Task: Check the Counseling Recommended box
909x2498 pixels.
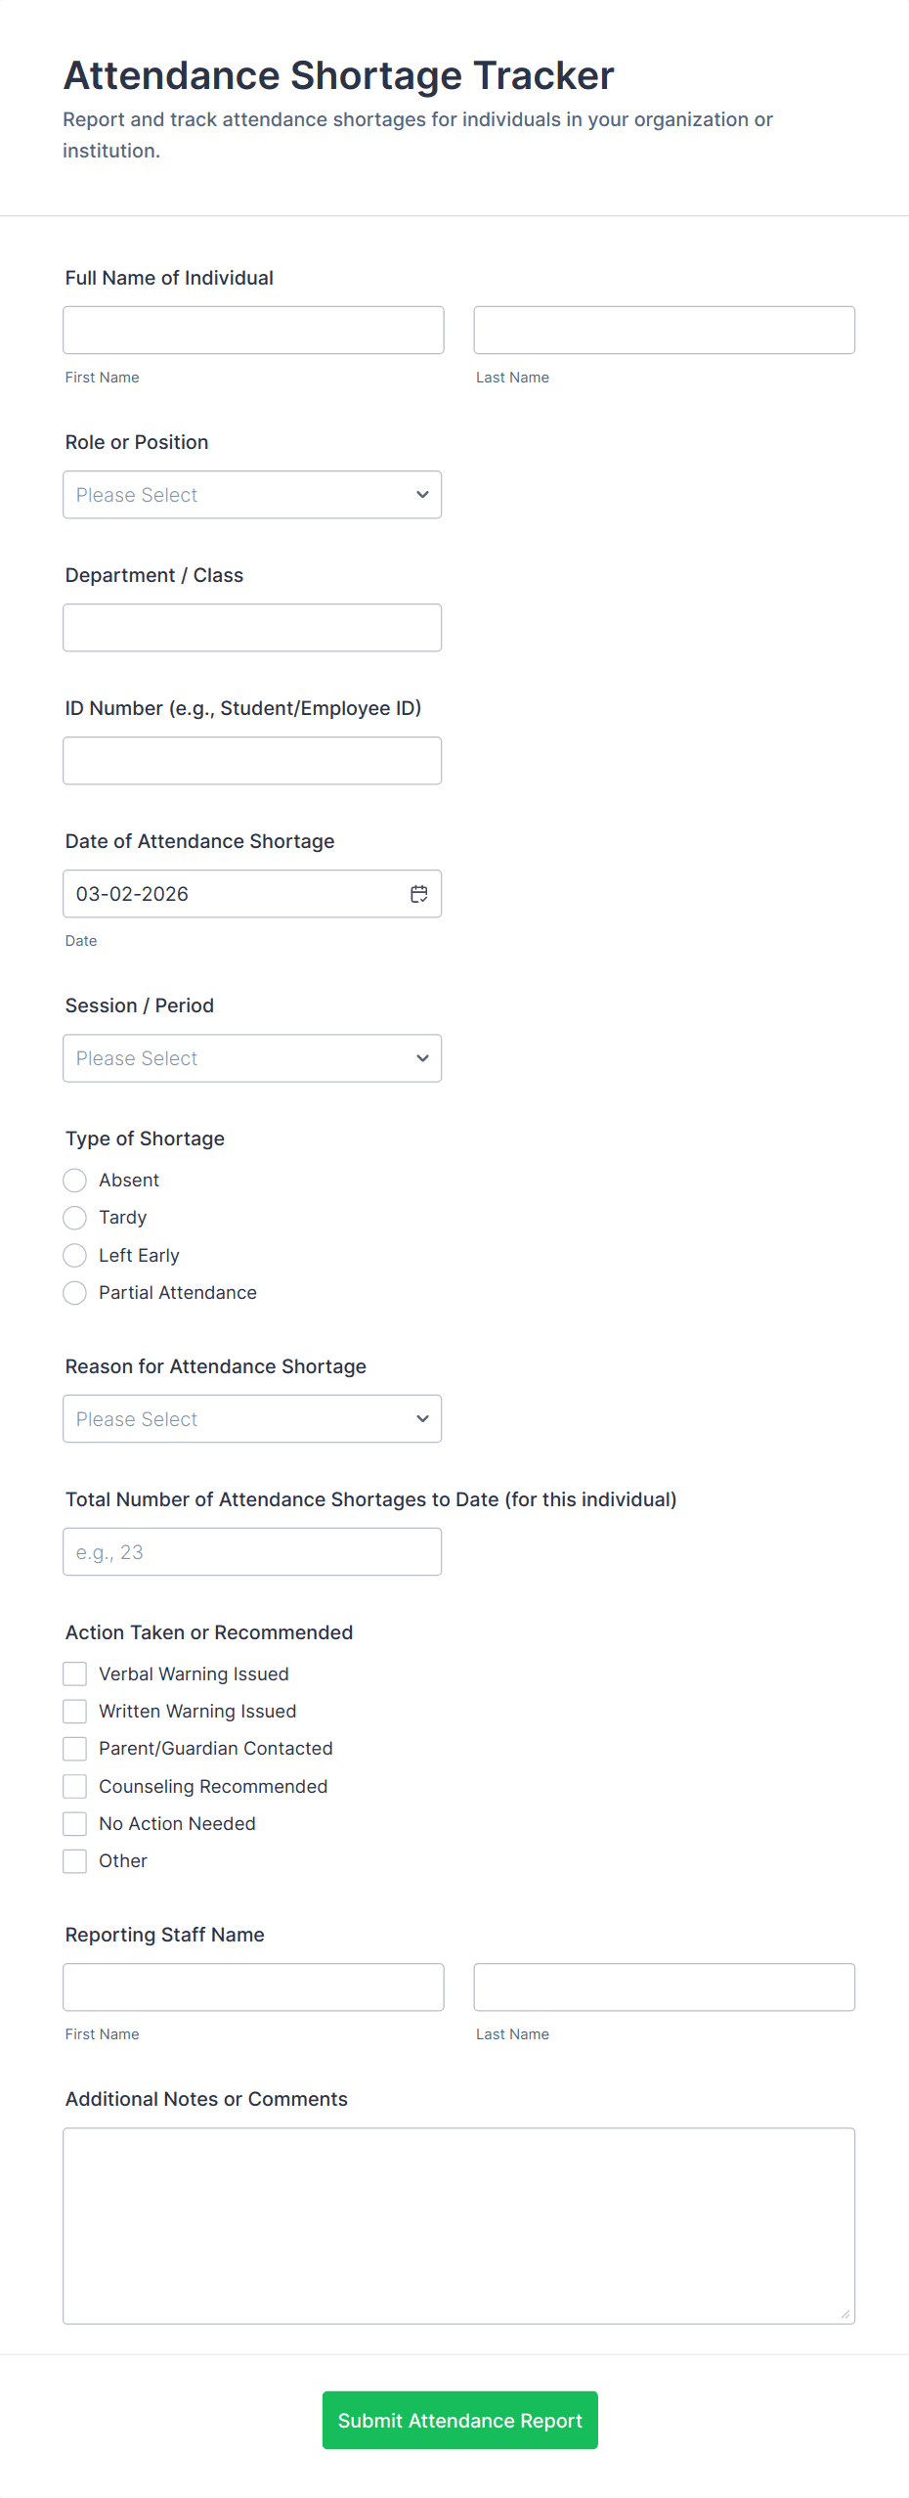Action: pyautogui.click(x=75, y=1787)
